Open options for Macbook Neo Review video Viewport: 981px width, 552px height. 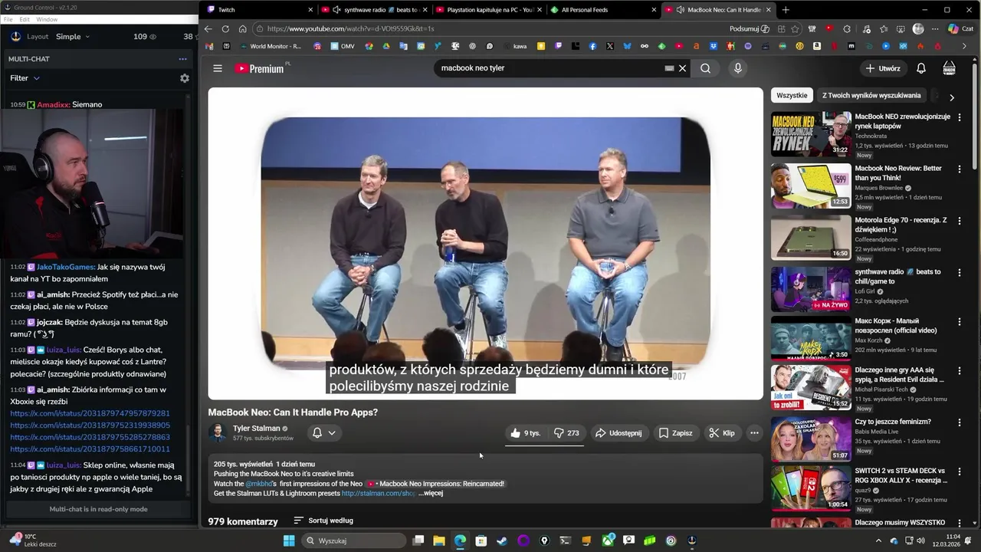click(x=959, y=169)
